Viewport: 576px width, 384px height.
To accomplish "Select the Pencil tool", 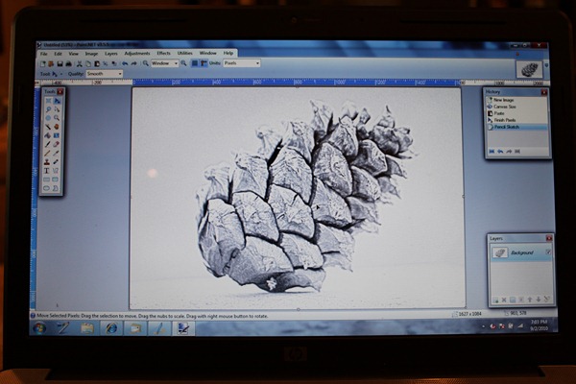I will coord(47,154).
